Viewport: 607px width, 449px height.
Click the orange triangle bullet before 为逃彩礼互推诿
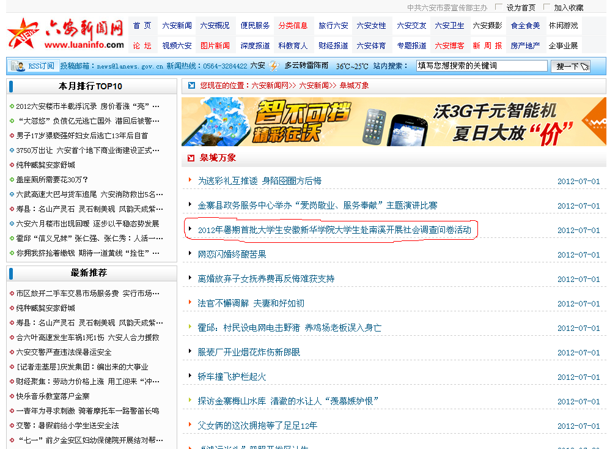coord(190,180)
